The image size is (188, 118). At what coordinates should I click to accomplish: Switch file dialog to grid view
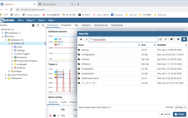(178, 39)
